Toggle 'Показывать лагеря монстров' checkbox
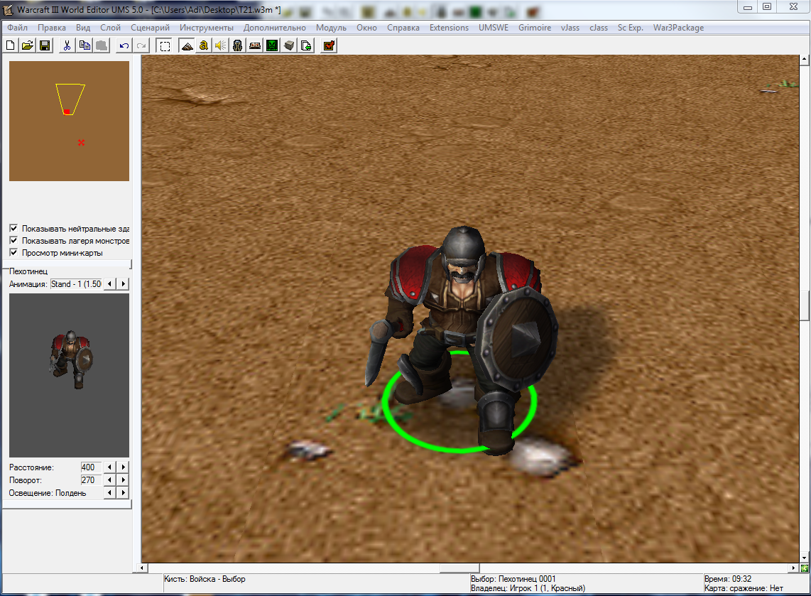811x596 pixels. click(x=13, y=241)
